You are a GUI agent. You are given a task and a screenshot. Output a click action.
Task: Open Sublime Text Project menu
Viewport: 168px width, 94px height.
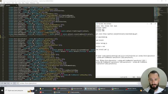point(27,3)
